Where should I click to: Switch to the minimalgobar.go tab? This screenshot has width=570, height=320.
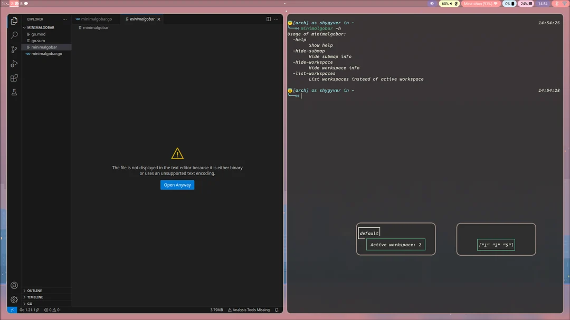95,18
